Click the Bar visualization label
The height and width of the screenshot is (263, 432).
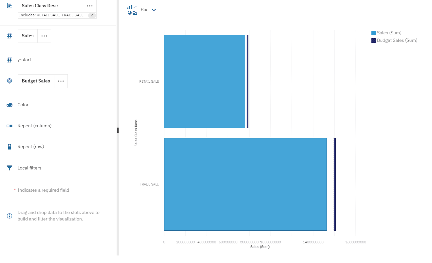pos(144,10)
